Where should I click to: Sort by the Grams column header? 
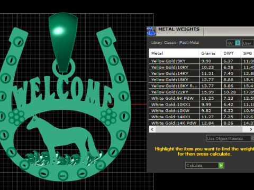tap(210, 53)
